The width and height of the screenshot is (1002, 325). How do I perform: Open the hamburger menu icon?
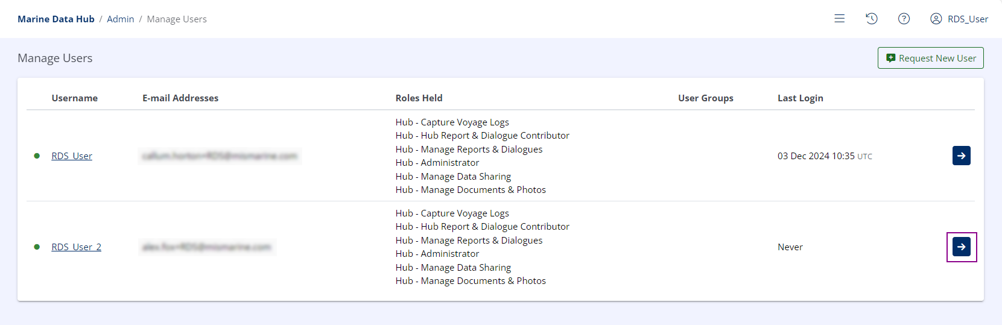839,19
